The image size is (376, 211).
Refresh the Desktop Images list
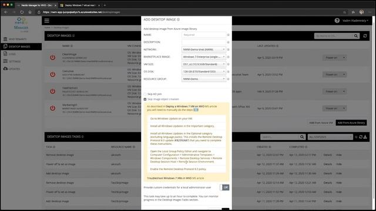point(365,36)
